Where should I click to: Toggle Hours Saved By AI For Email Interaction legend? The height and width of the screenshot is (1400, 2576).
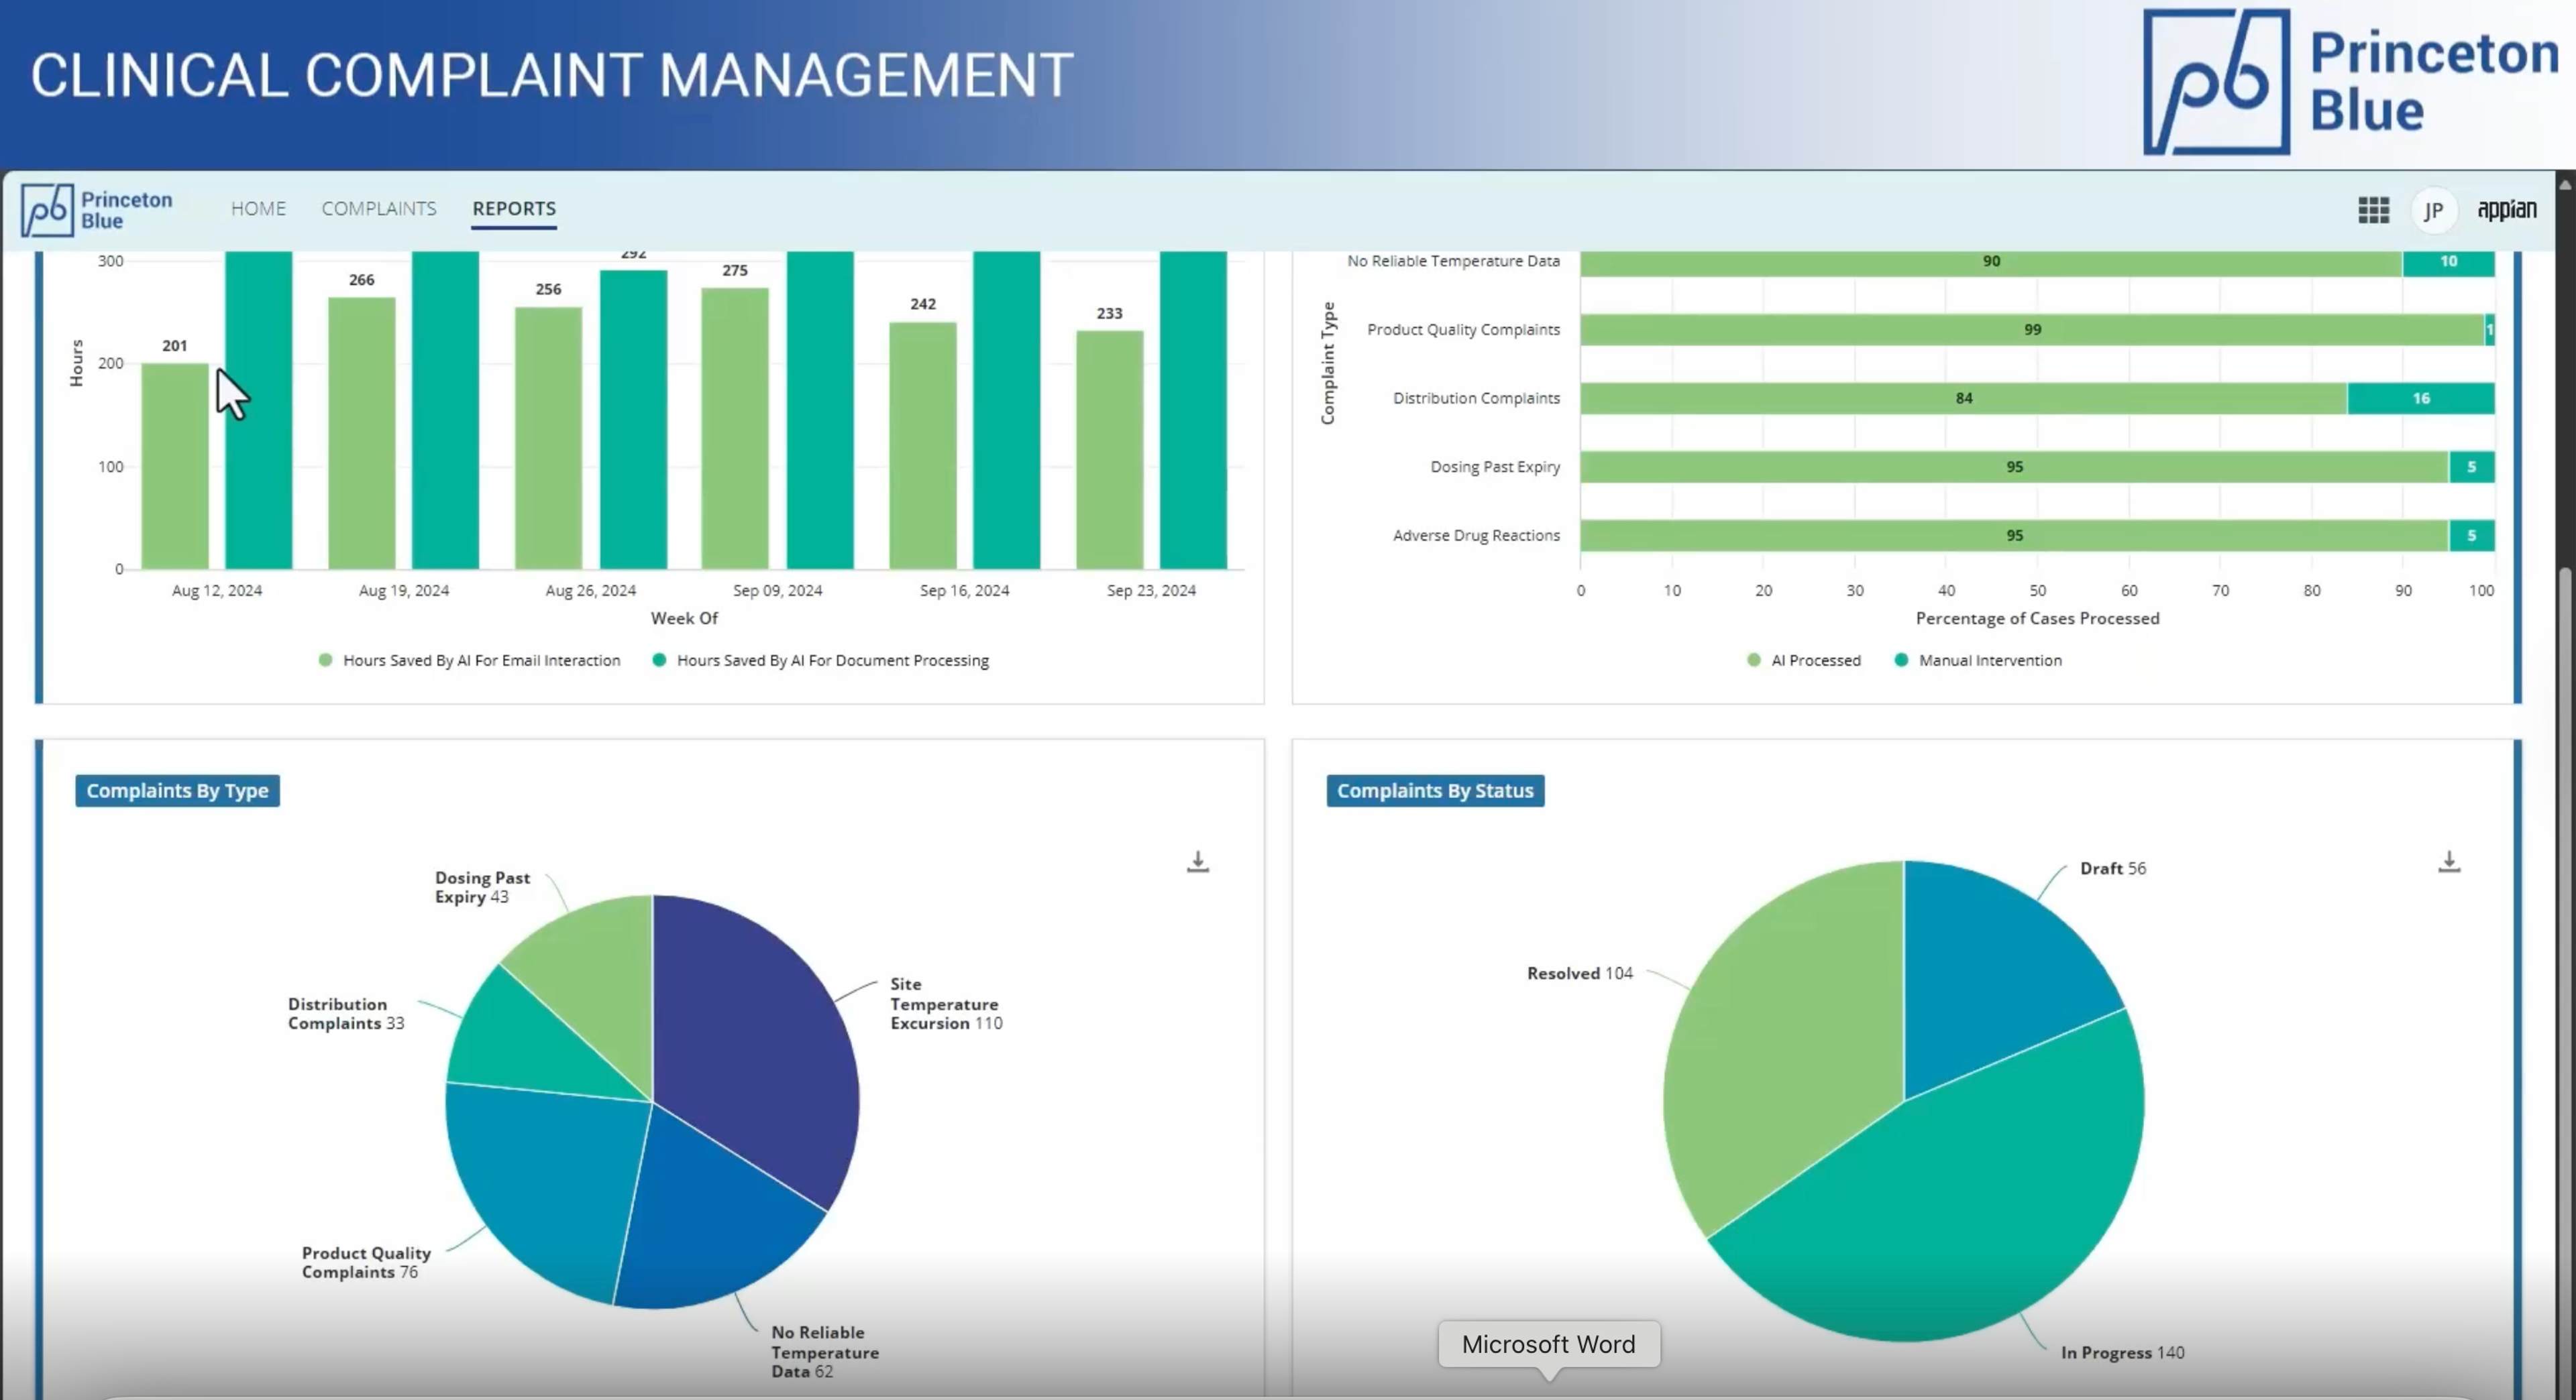click(x=469, y=660)
